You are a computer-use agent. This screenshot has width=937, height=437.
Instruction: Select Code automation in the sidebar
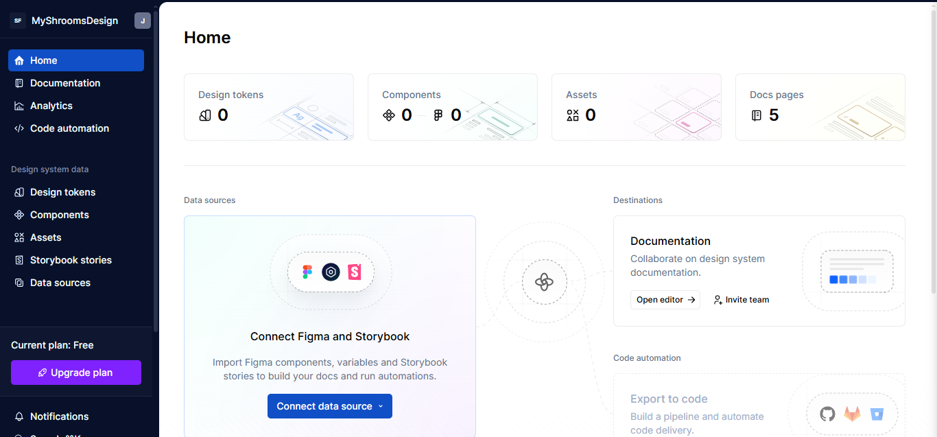click(x=69, y=128)
